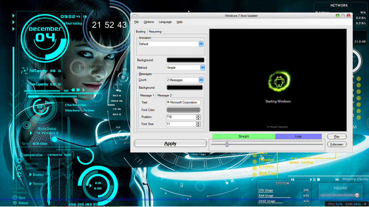Image resolution: width=369 pixels, height=207 pixels.
Task: Click the green Straight timeline segment
Action: [x=244, y=136]
